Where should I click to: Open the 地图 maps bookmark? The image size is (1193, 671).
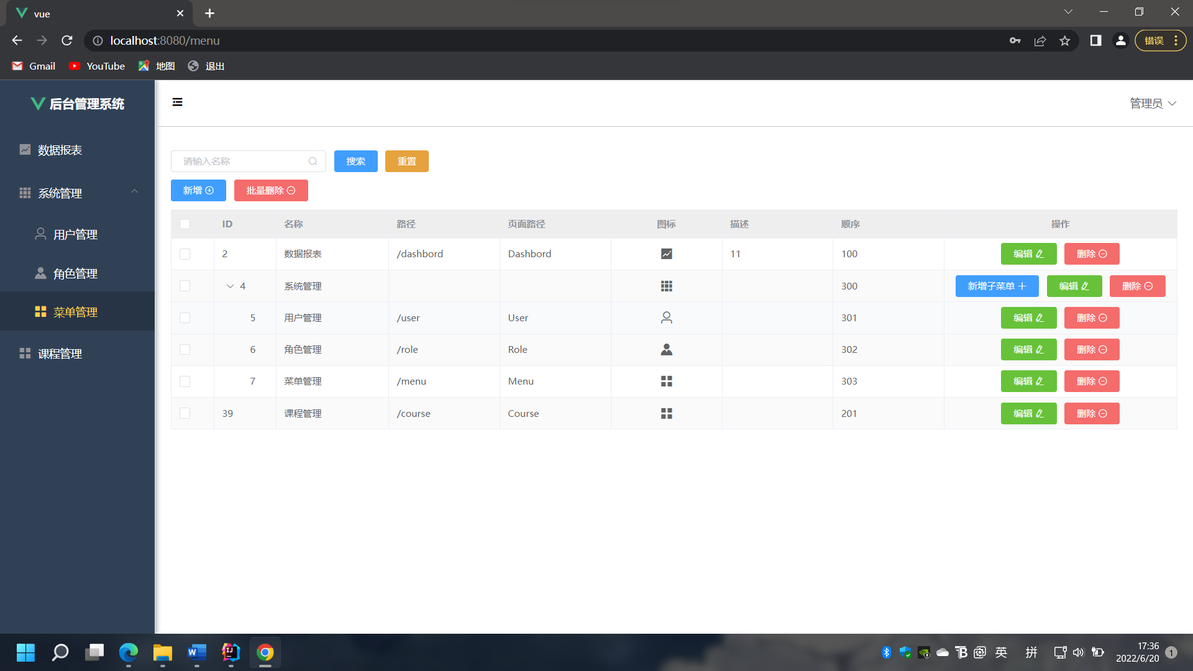(x=157, y=66)
